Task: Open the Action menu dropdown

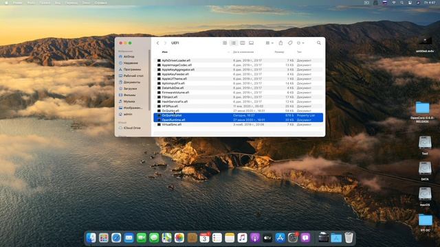Action: [300, 43]
